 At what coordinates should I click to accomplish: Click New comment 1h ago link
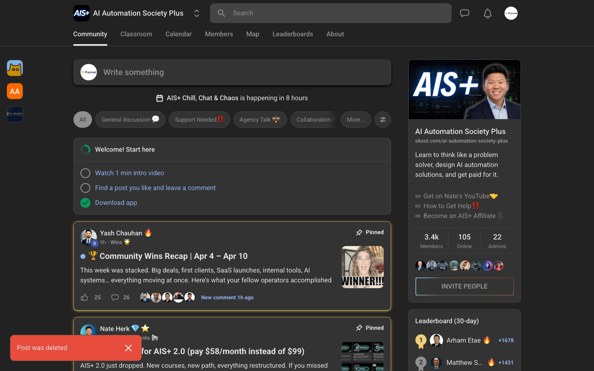tap(227, 298)
